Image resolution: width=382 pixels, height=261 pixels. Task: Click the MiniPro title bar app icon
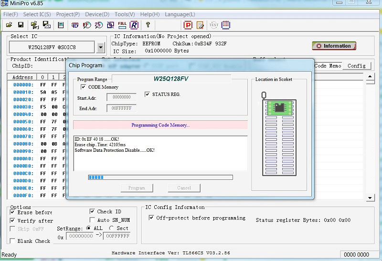[x=4, y=3]
